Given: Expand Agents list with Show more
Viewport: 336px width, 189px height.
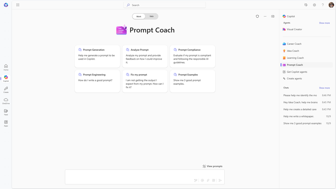Looking at the screenshot, I should pos(324,23).
